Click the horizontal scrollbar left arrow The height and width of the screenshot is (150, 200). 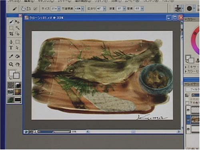click(88, 132)
